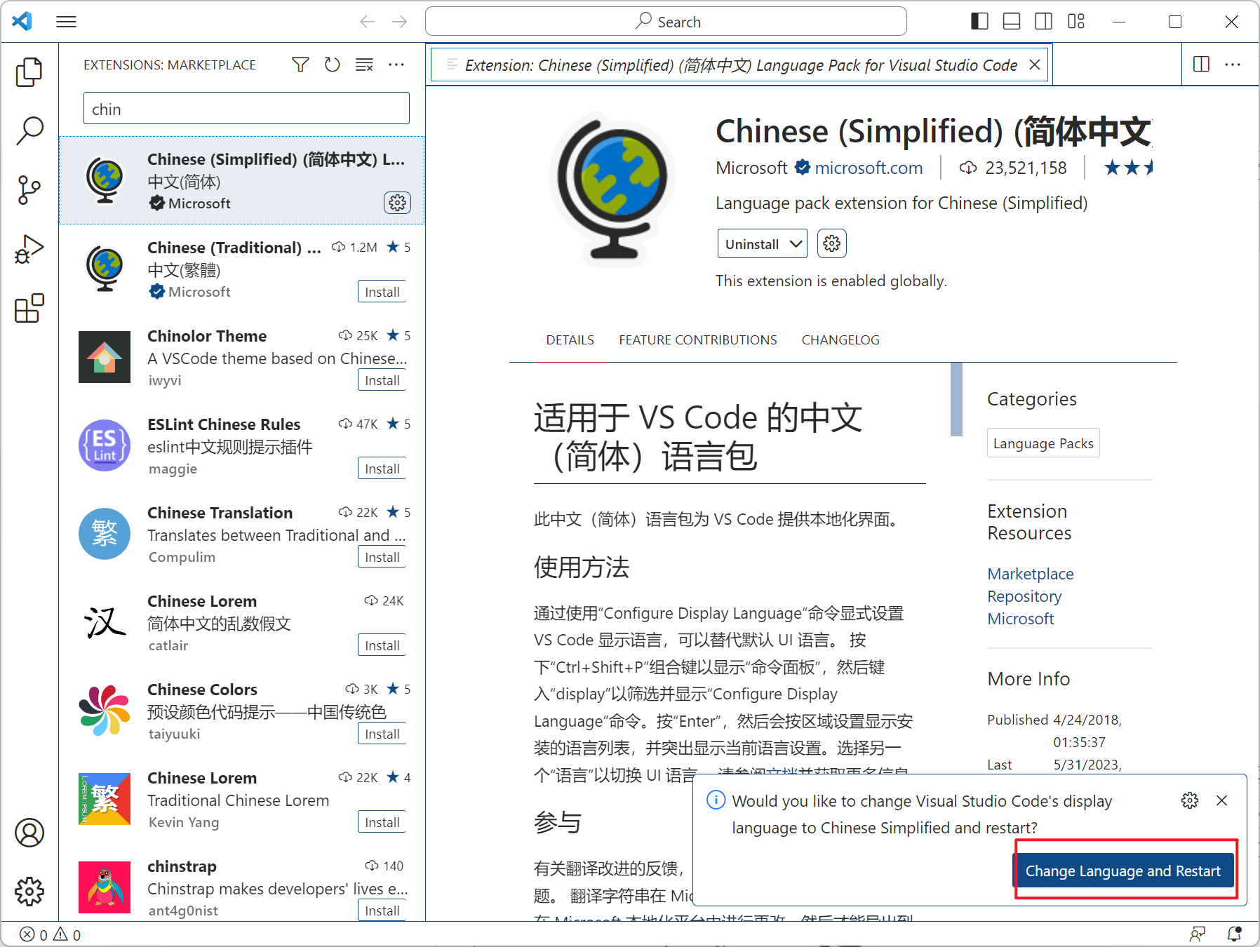
Task: Go back with the navigation arrow
Action: (367, 22)
